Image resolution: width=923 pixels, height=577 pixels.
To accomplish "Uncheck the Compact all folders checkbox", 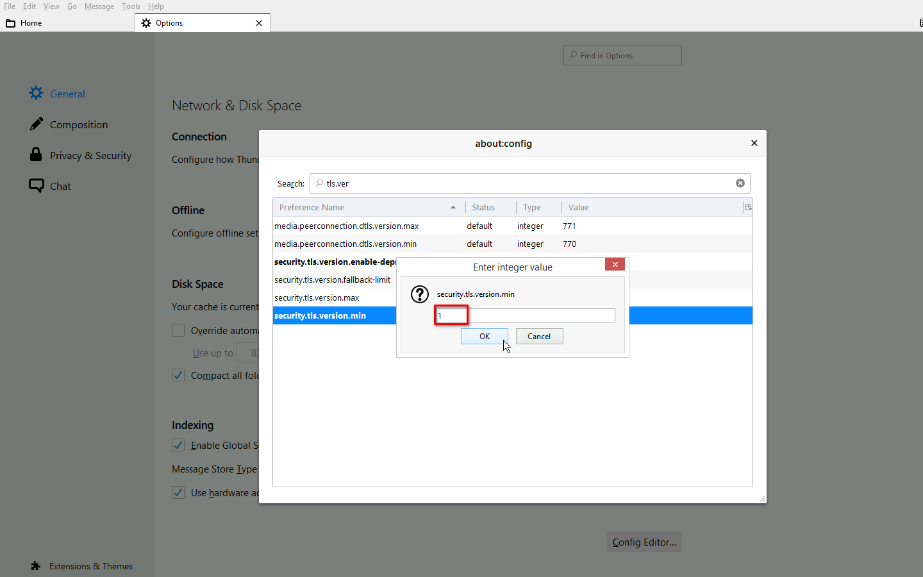I will (178, 375).
